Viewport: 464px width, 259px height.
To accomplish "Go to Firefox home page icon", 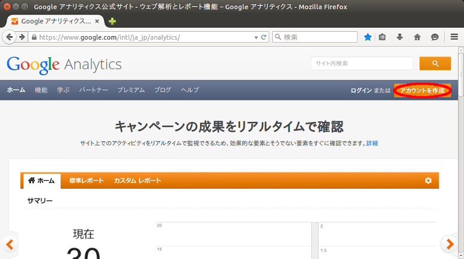I will point(417,37).
